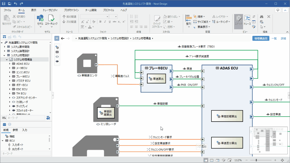Click the redo arrow in title bar
Viewport: 290px width, 163px height.
click(x=21, y=3)
